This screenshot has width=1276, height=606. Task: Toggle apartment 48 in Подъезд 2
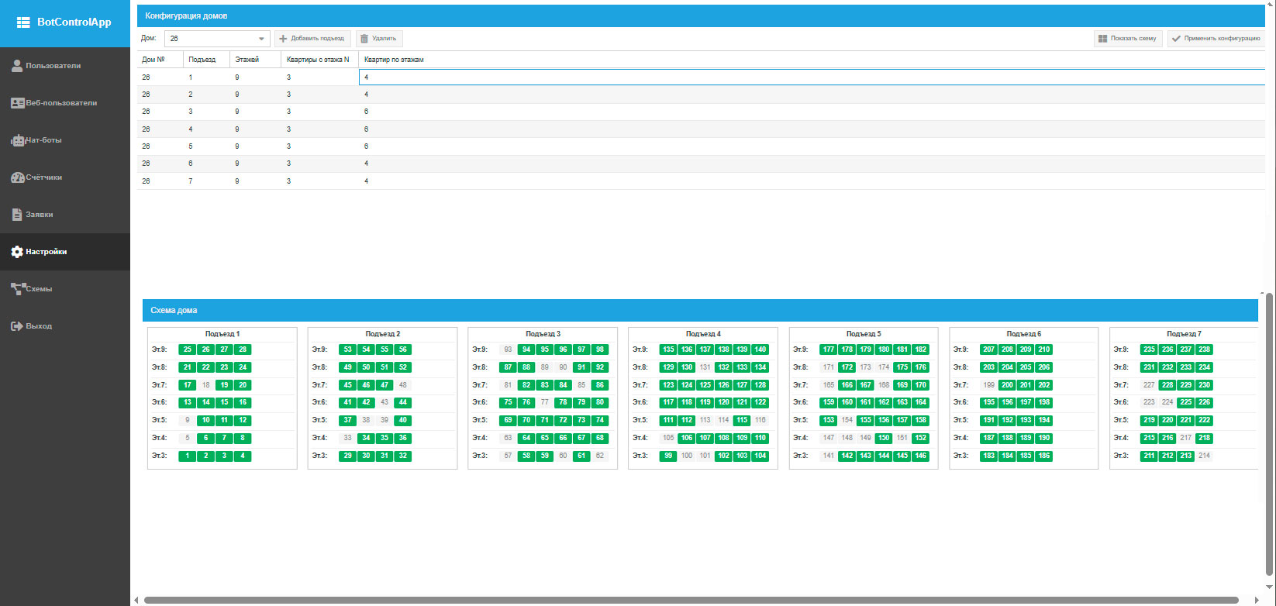pos(402,385)
